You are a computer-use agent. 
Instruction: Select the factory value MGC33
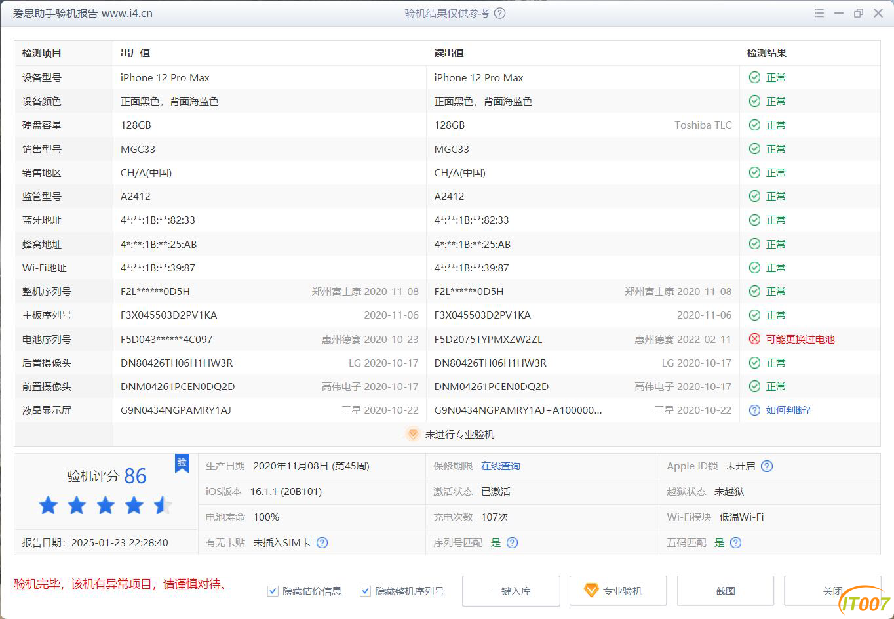coord(138,149)
